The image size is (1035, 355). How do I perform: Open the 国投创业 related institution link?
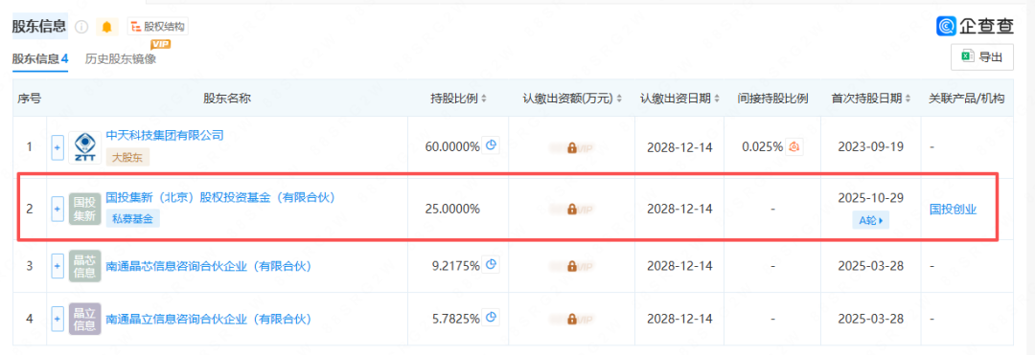pyautogui.click(x=953, y=210)
